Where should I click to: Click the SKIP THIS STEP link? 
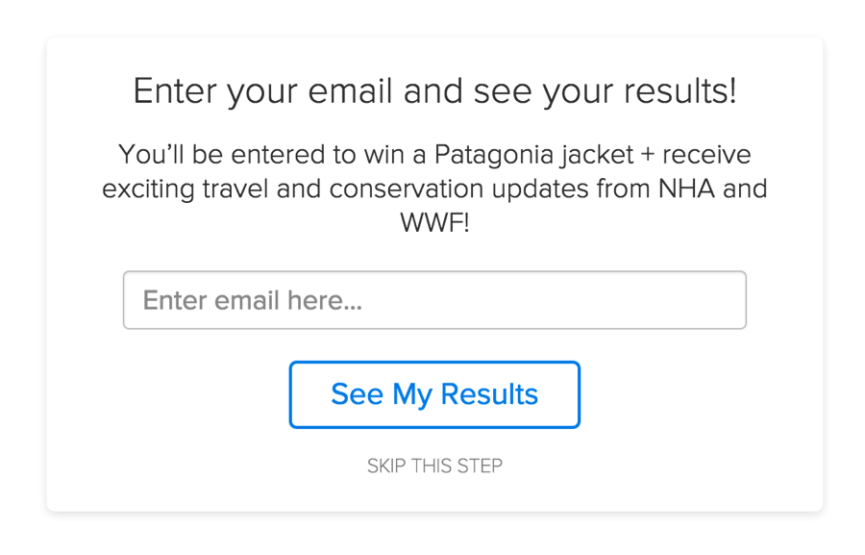pos(434,466)
